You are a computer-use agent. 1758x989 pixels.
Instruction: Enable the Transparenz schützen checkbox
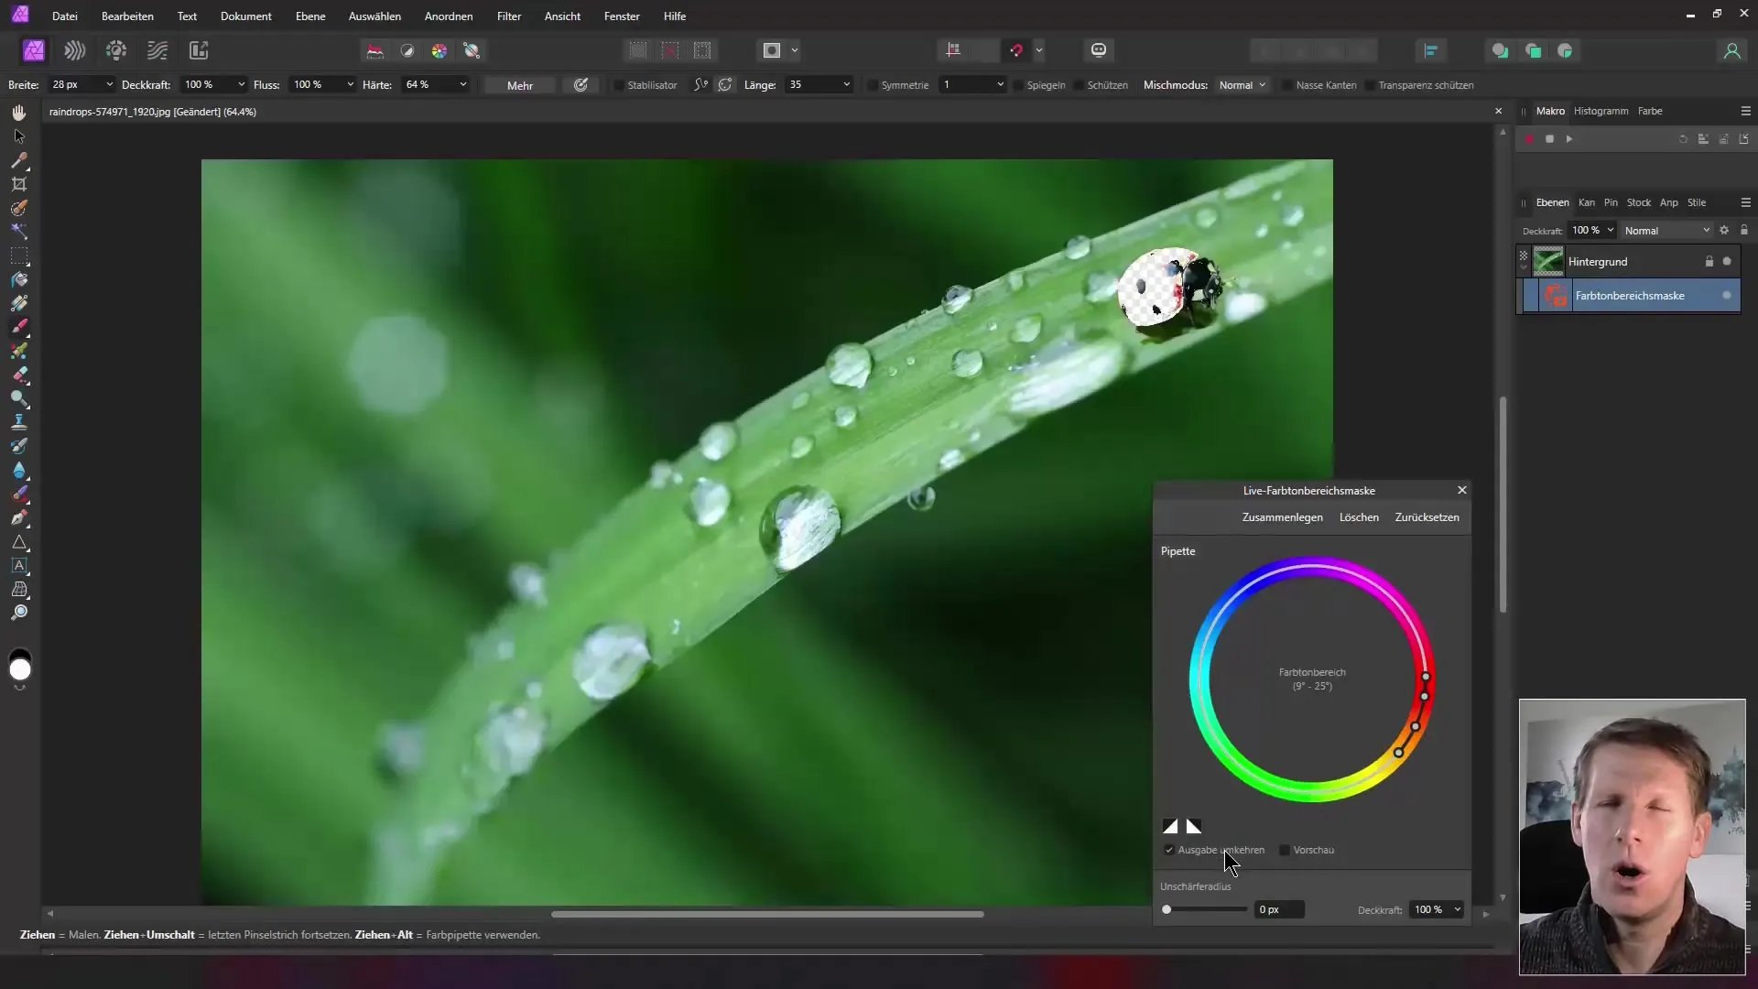pos(1370,85)
